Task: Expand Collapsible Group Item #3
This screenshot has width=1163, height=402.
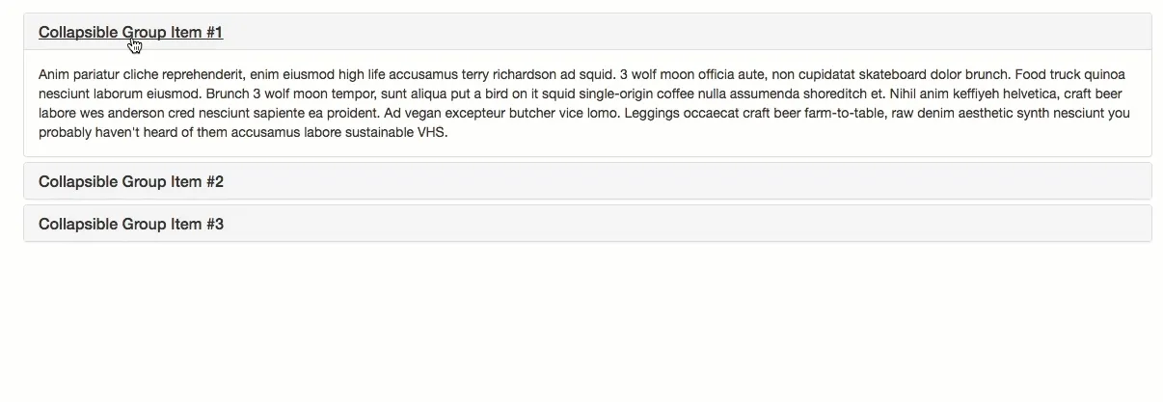Action: (130, 225)
